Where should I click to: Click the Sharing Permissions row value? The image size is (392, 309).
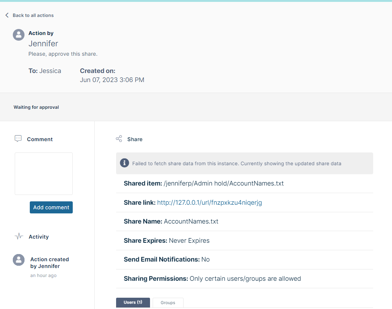coord(245,279)
